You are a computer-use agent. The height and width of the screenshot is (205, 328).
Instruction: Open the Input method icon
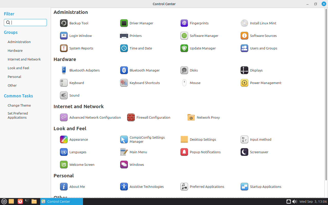click(244, 139)
